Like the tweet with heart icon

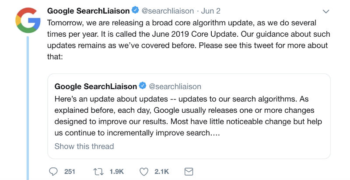tap(143, 172)
